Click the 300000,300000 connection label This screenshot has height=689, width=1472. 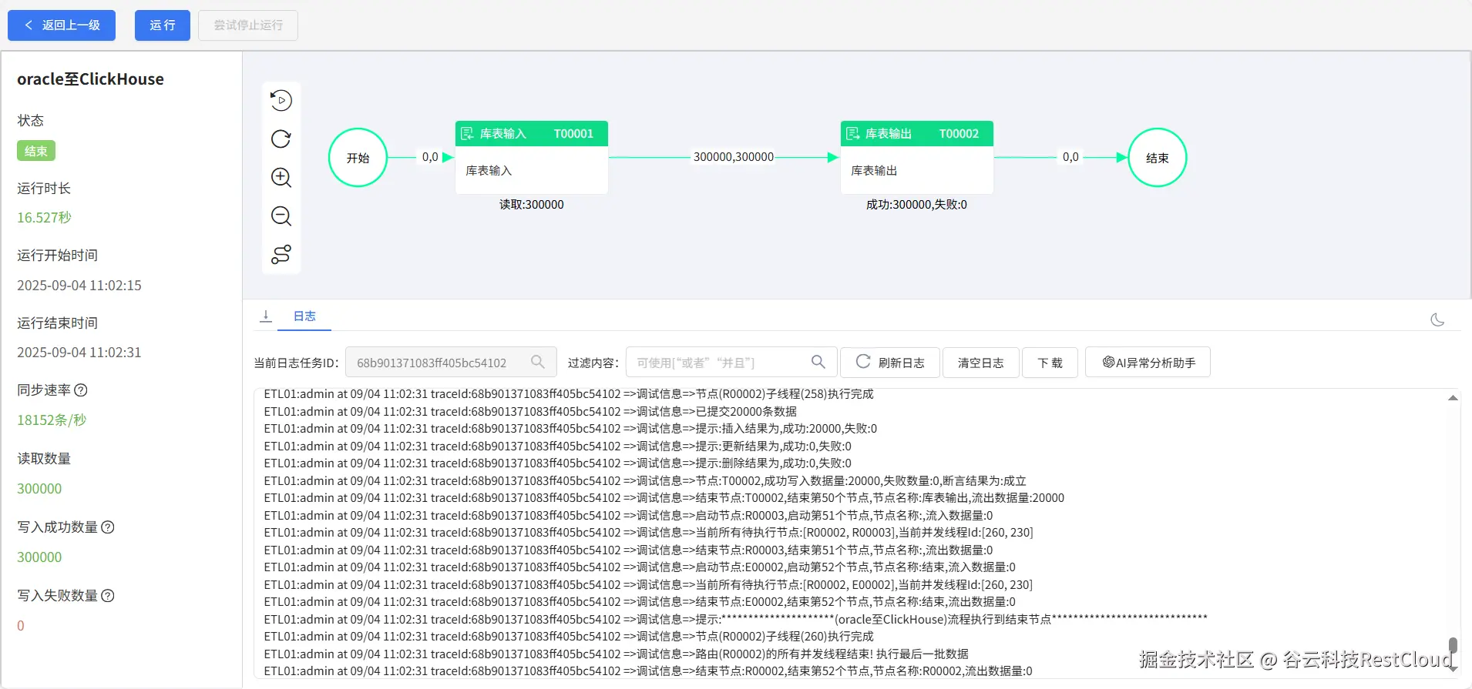(734, 157)
